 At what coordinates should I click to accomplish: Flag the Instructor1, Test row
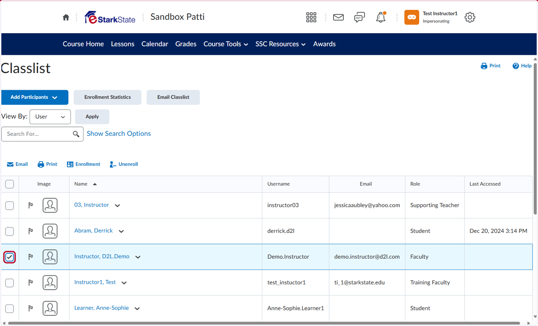[31, 283]
